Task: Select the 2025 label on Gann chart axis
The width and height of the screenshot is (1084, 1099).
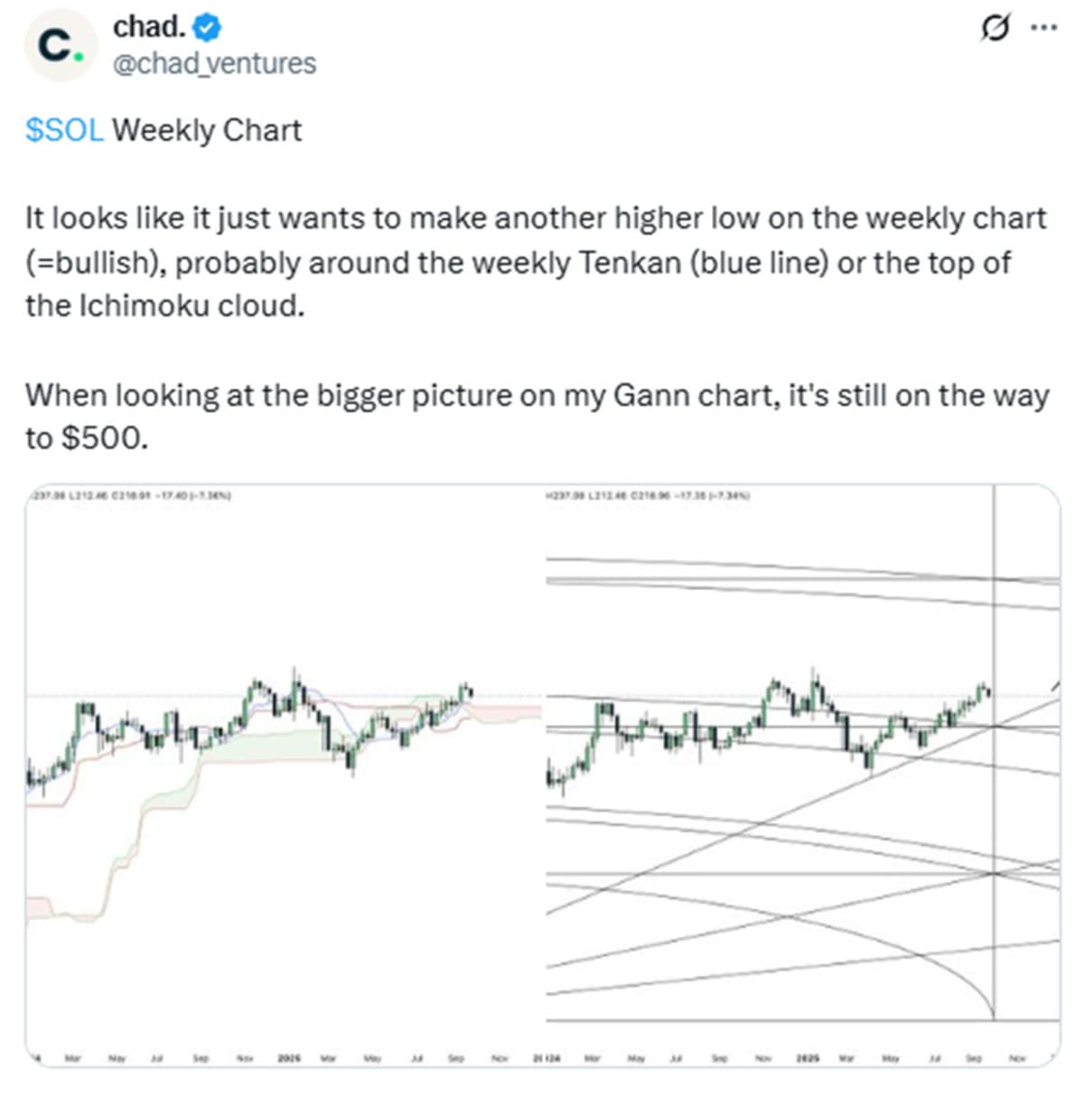Action: (807, 1057)
